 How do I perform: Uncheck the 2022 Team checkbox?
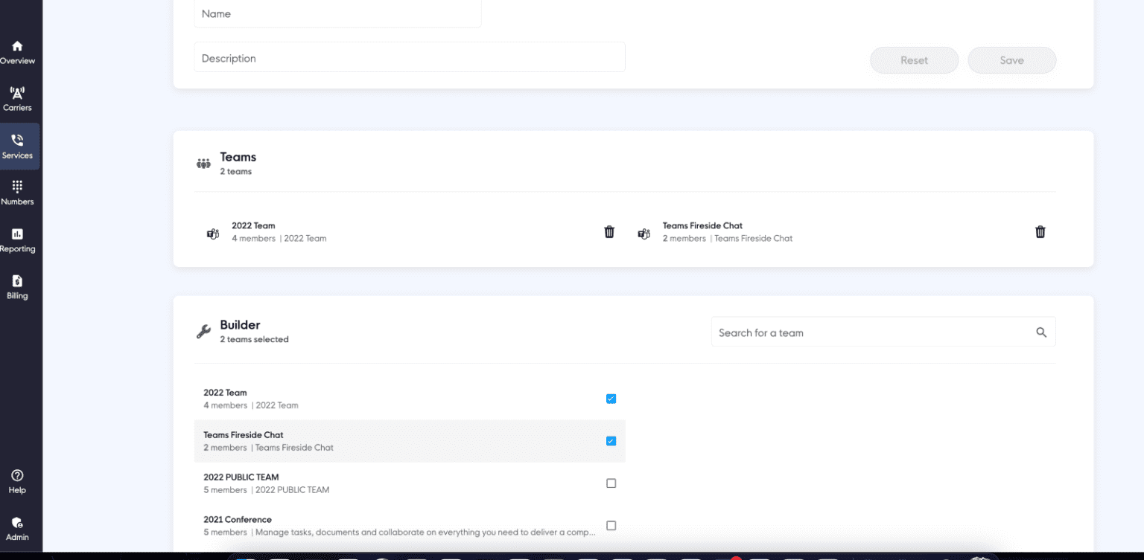[x=611, y=399]
